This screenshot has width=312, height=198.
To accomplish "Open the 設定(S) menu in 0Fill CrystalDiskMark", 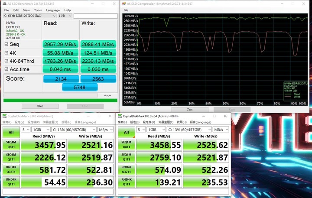I will [135, 122].
